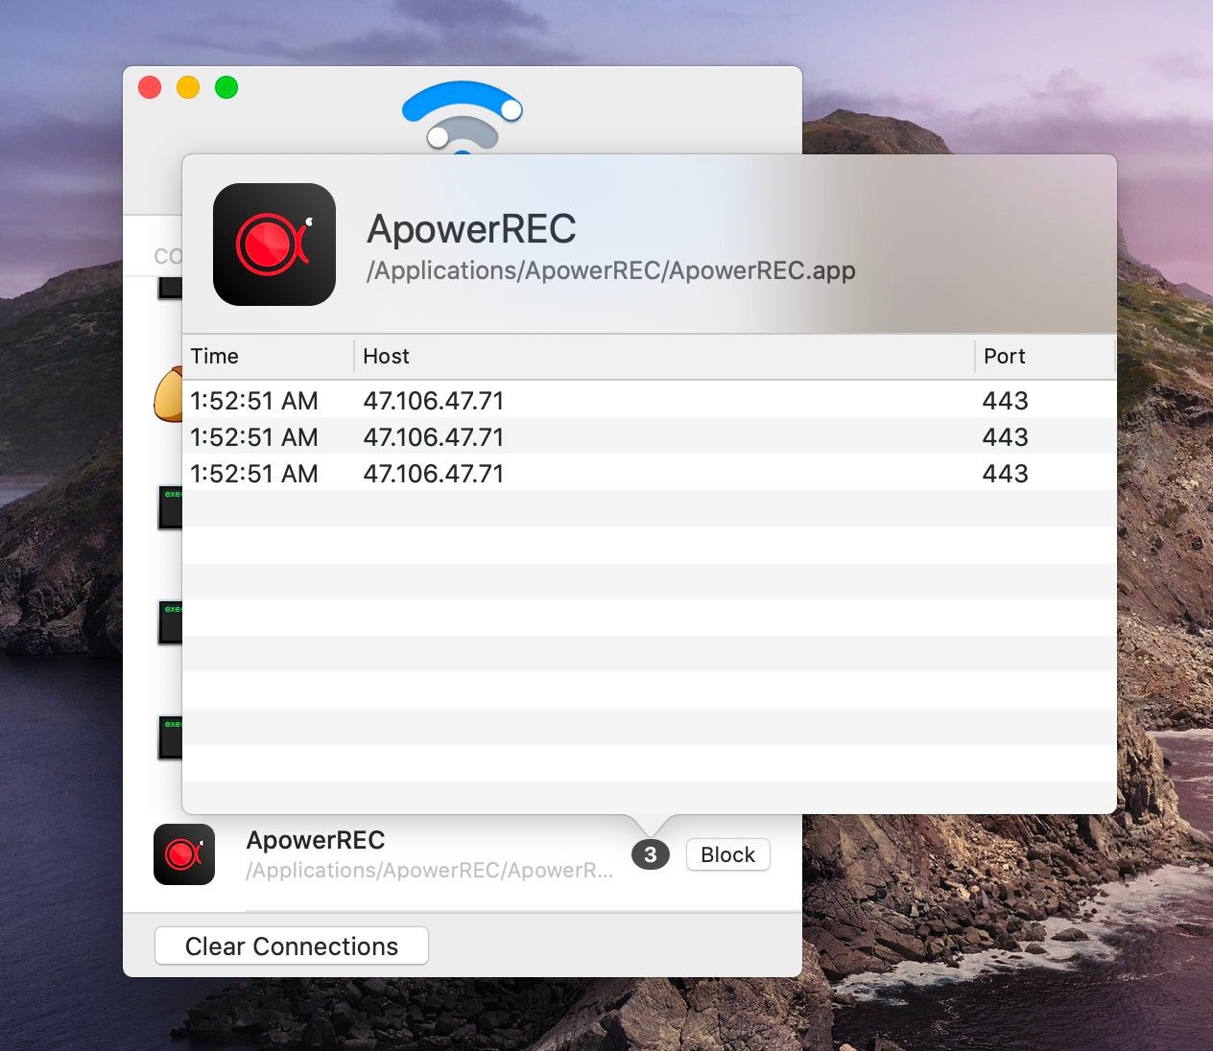Click the ApowerREC title in the popover header

click(x=471, y=229)
